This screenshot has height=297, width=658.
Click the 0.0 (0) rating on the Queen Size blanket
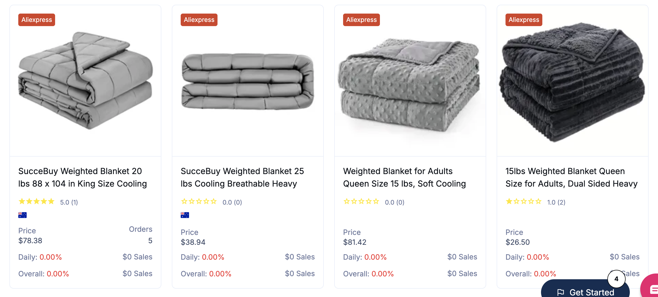click(x=395, y=202)
